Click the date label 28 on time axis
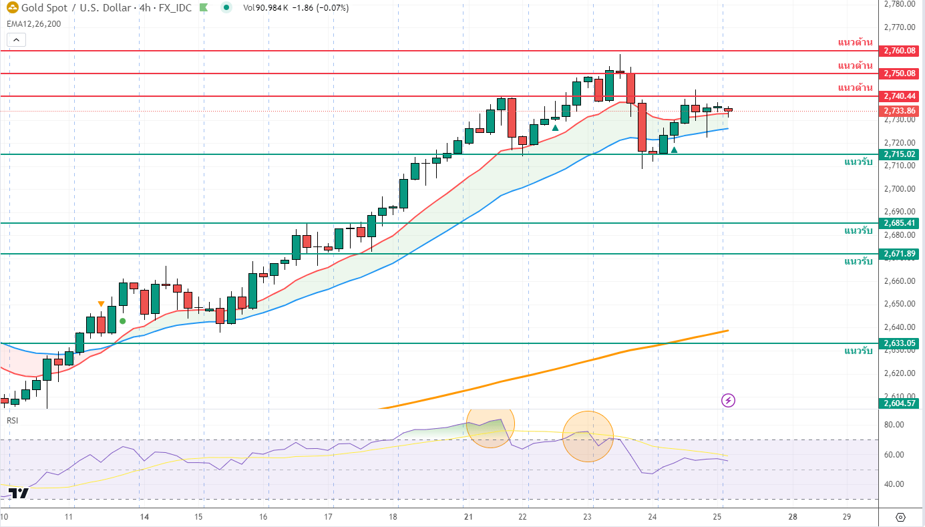Screen dimensions: 925x527 tap(793, 517)
